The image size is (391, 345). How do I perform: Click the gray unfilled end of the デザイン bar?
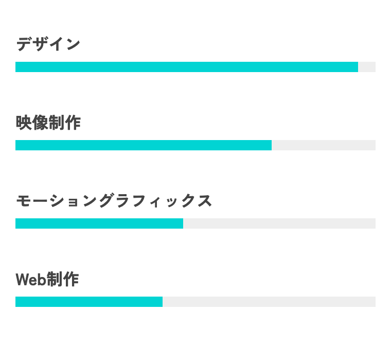coord(367,67)
